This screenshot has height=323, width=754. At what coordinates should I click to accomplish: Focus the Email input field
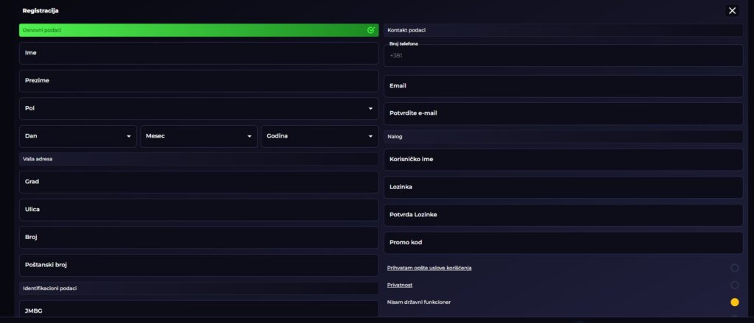563,86
